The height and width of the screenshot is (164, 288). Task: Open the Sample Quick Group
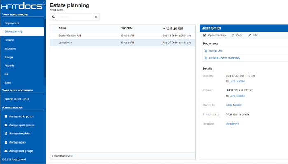click(x=17, y=99)
